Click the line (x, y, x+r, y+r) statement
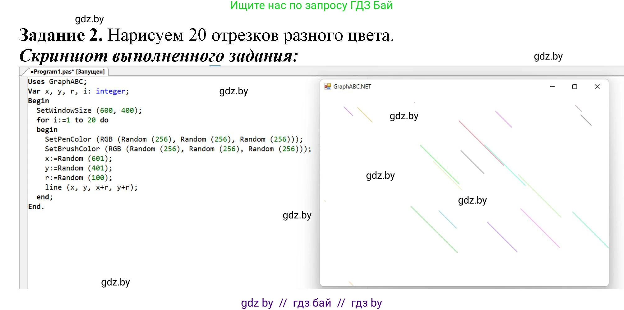 [x=91, y=187]
